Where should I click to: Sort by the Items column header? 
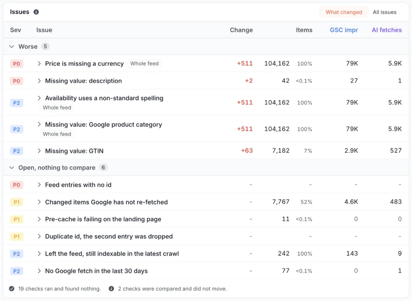pyautogui.click(x=304, y=30)
